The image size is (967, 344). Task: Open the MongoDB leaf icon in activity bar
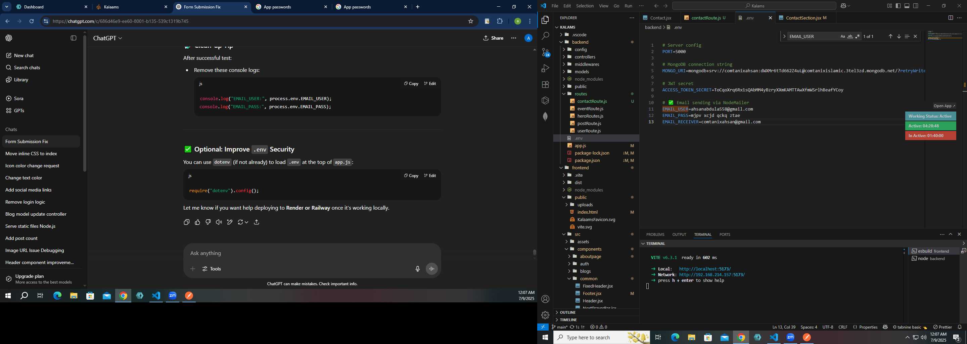tap(545, 117)
